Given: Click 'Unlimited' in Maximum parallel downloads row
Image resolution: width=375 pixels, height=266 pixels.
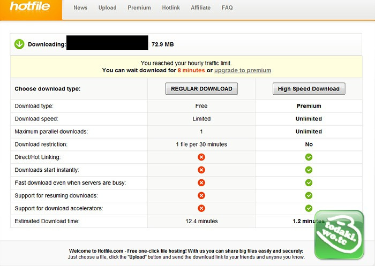Looking at the screenshot, I should [x=309, y=132].
